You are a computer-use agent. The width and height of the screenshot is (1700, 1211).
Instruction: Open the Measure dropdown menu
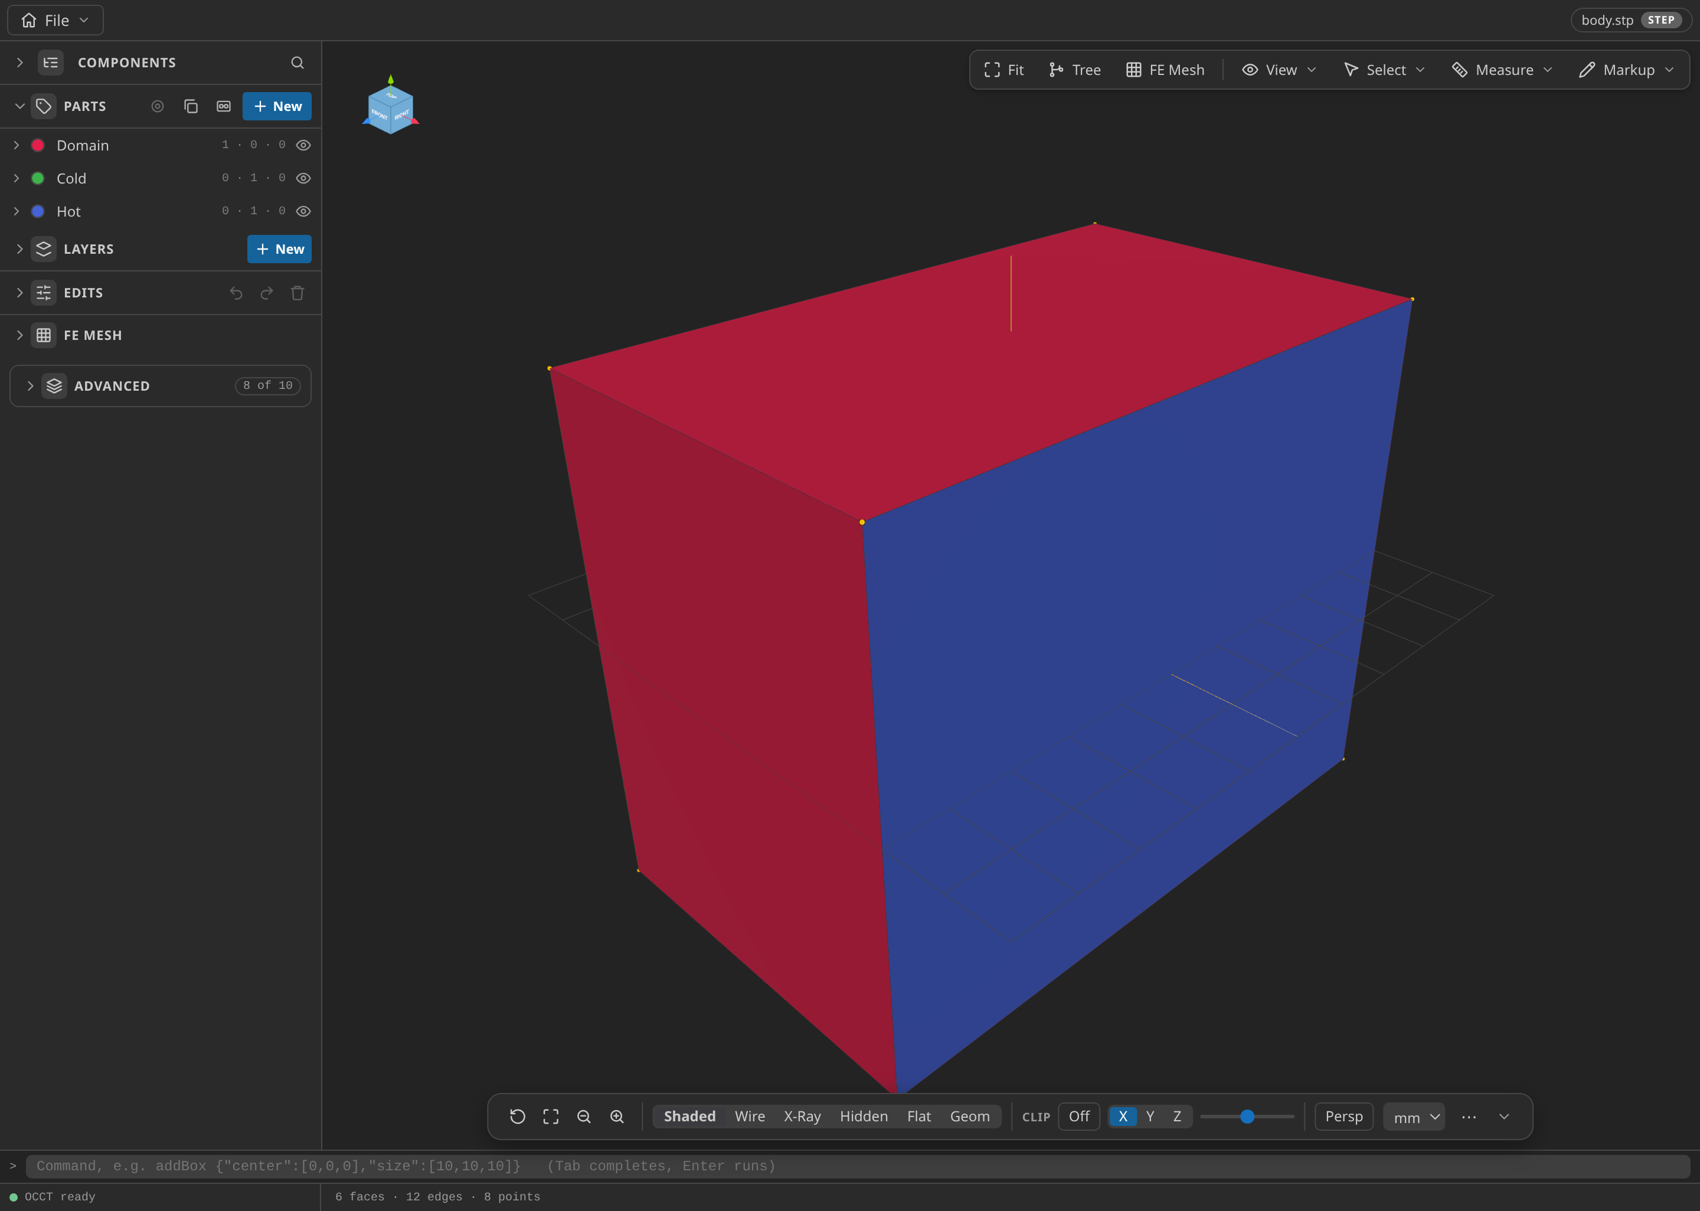1502,70
